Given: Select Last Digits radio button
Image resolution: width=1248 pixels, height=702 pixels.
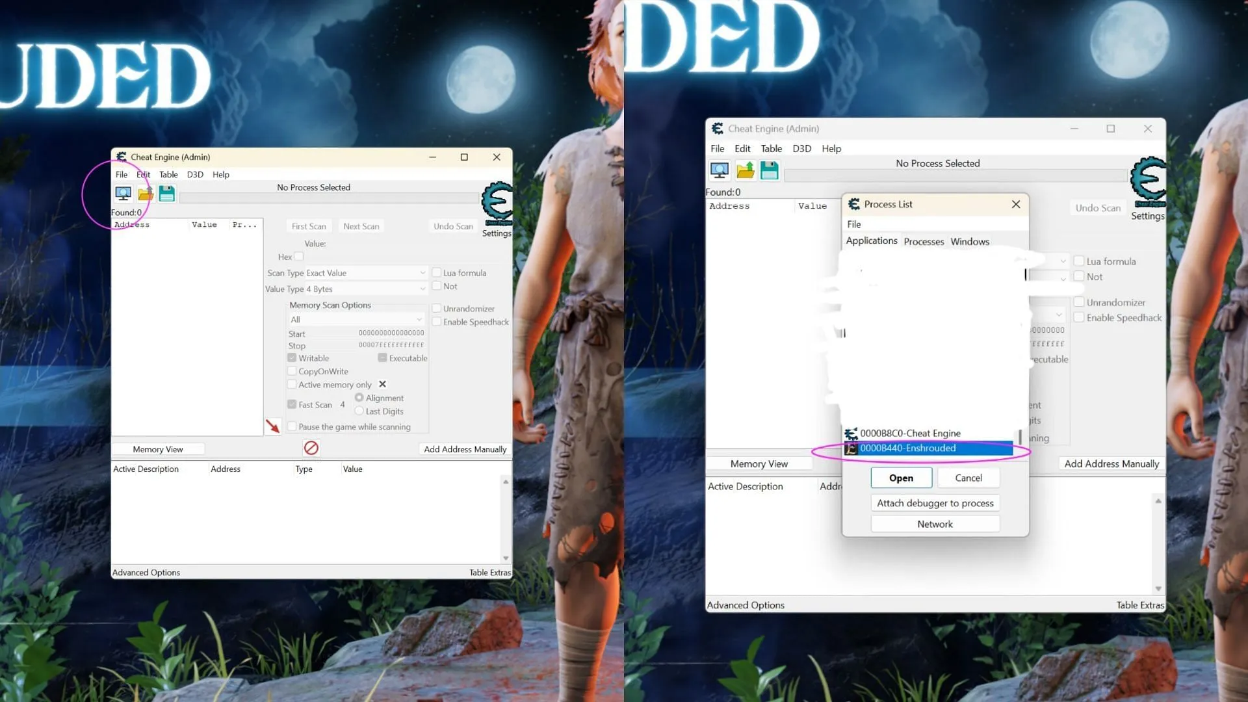Looking at the screenshot, I should click(359, 411).
